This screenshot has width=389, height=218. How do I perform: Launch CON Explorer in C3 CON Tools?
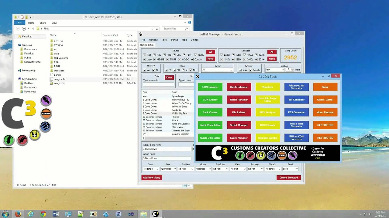click(x=210, y=87)
